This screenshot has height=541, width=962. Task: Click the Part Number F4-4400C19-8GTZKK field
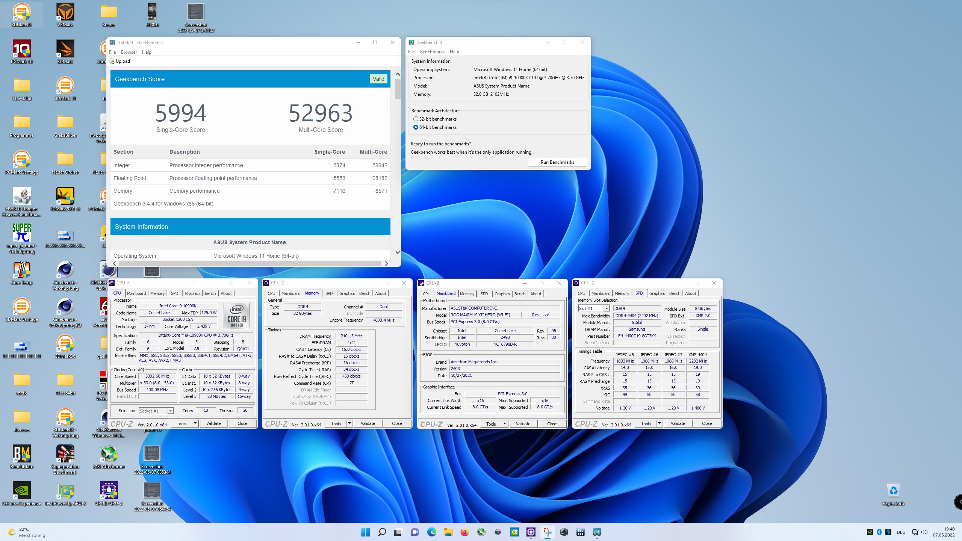coord(637,336)
